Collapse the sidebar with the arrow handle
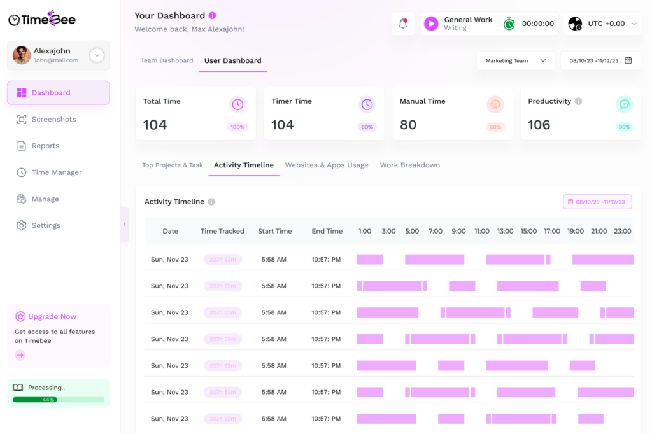This screenshot has width=652, height=434. click(124, 225)
